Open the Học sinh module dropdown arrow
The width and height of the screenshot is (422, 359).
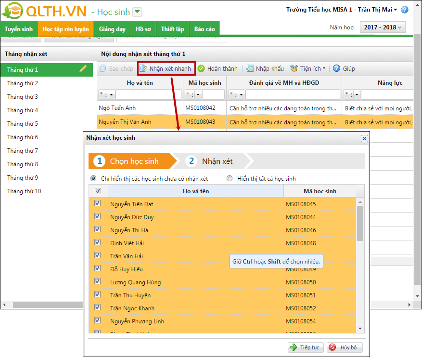click(x=137, y=12)
